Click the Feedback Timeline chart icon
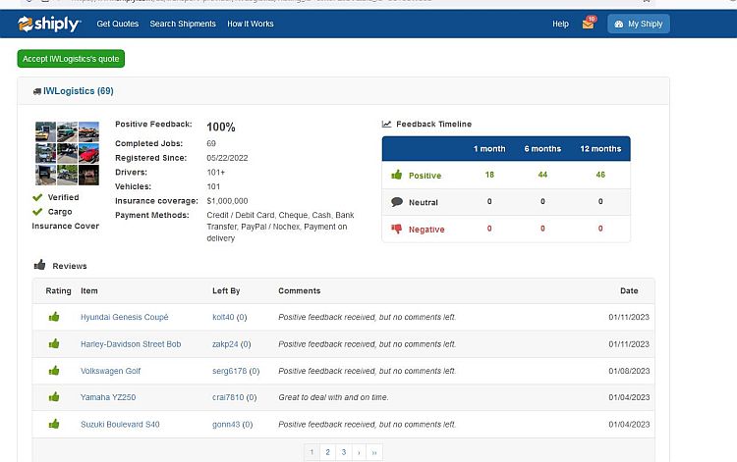The image size is (737, 462). tap(387, 124)
